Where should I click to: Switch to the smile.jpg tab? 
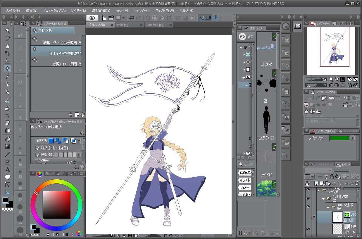pyautogui.click(x=122, y=25)
